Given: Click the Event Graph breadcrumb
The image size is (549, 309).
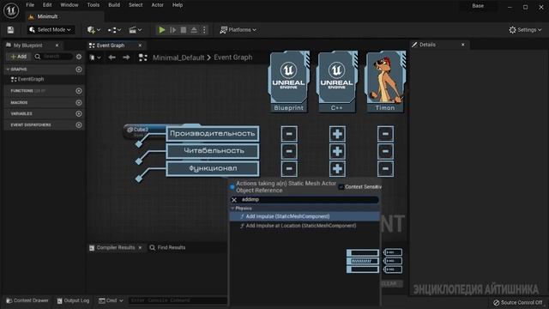Looking at the screenshot, I should point(232,58).
